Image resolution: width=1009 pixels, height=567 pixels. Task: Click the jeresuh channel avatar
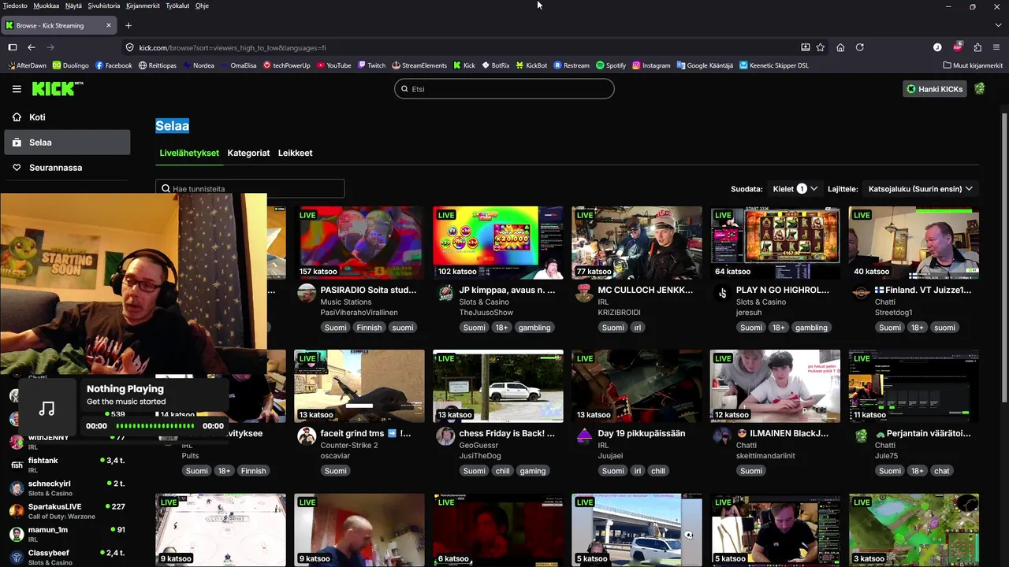[723, 293]
